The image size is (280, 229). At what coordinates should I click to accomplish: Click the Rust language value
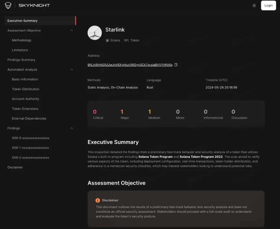(150, 87)
